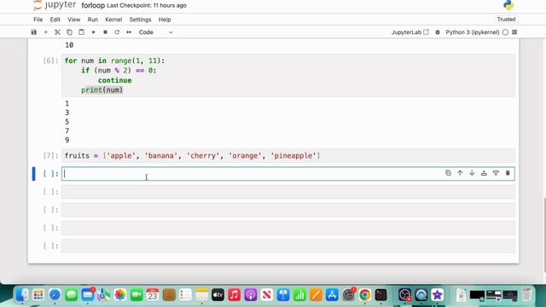Select the last empty code cell
The height and width of the screenshot is (307, 546).
[x=288, y=246]
